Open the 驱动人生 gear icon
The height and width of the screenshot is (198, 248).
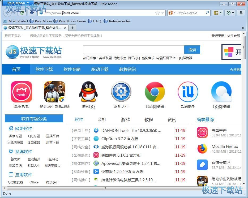121,92
